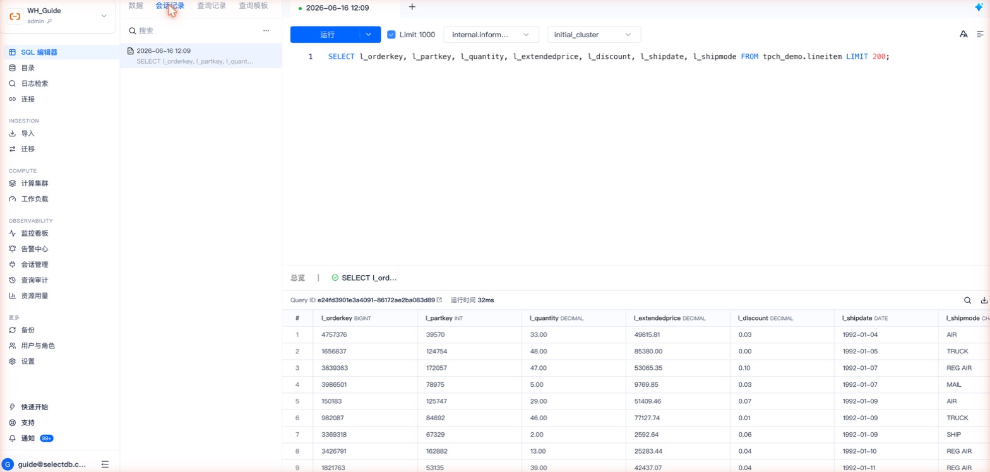Viewport: 990px width, 472px height.
Task: Click the l_shipdate column header
Action: [x=886, y=318]
